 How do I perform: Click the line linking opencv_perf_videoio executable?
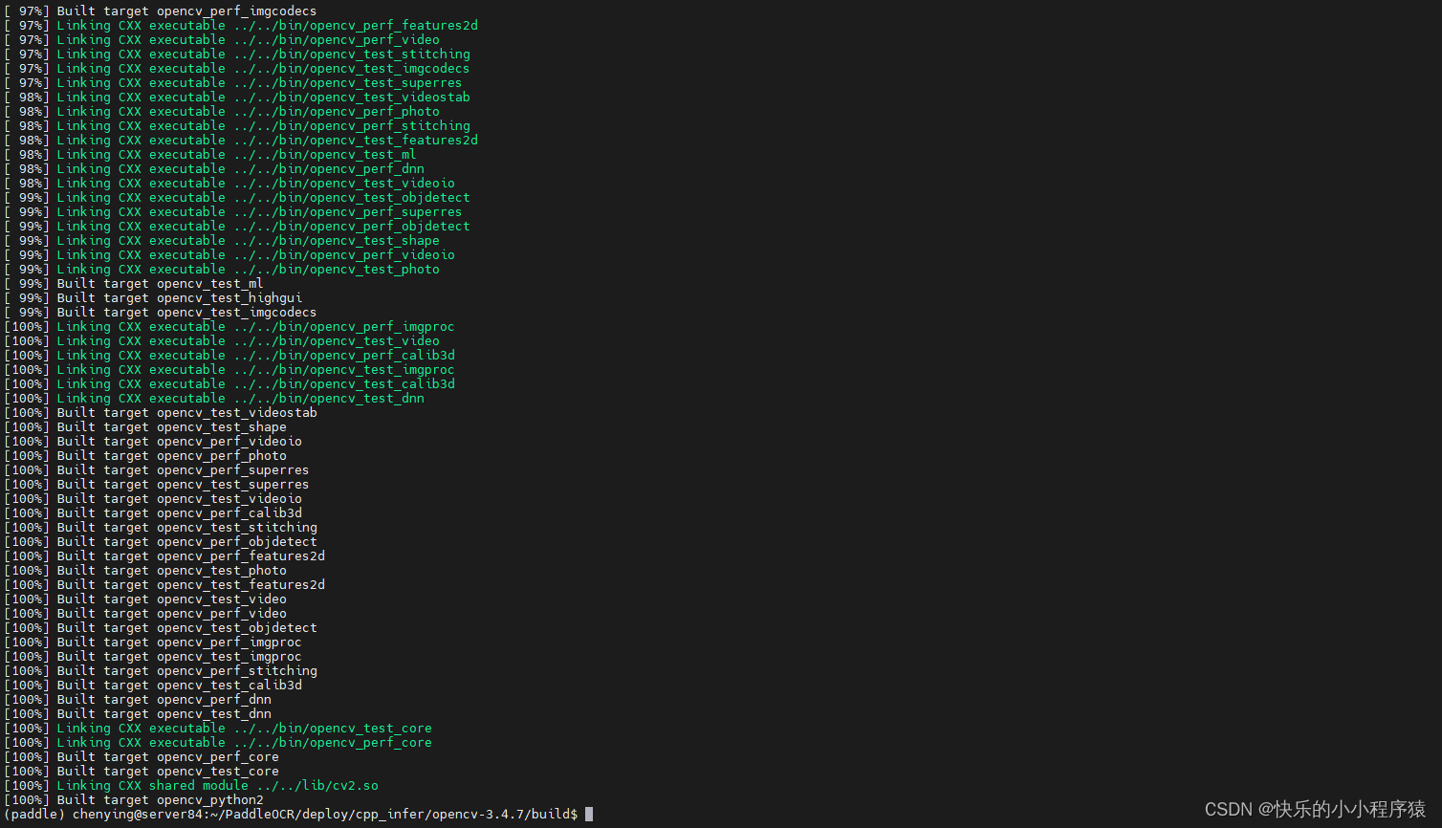pos(229,255)
